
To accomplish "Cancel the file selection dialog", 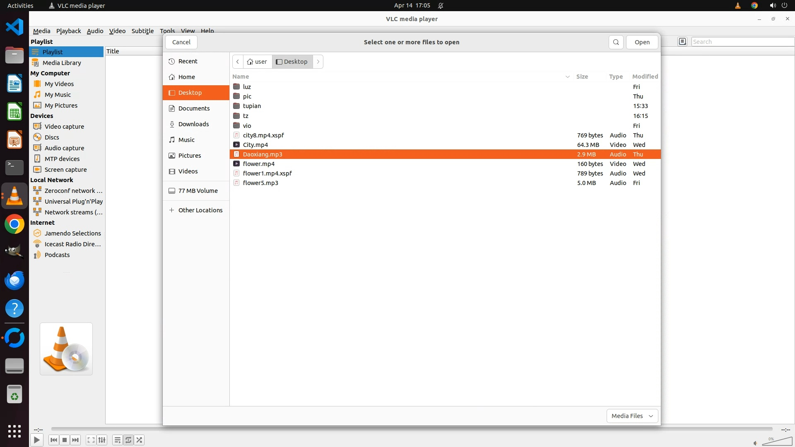I will click(181, 42).
